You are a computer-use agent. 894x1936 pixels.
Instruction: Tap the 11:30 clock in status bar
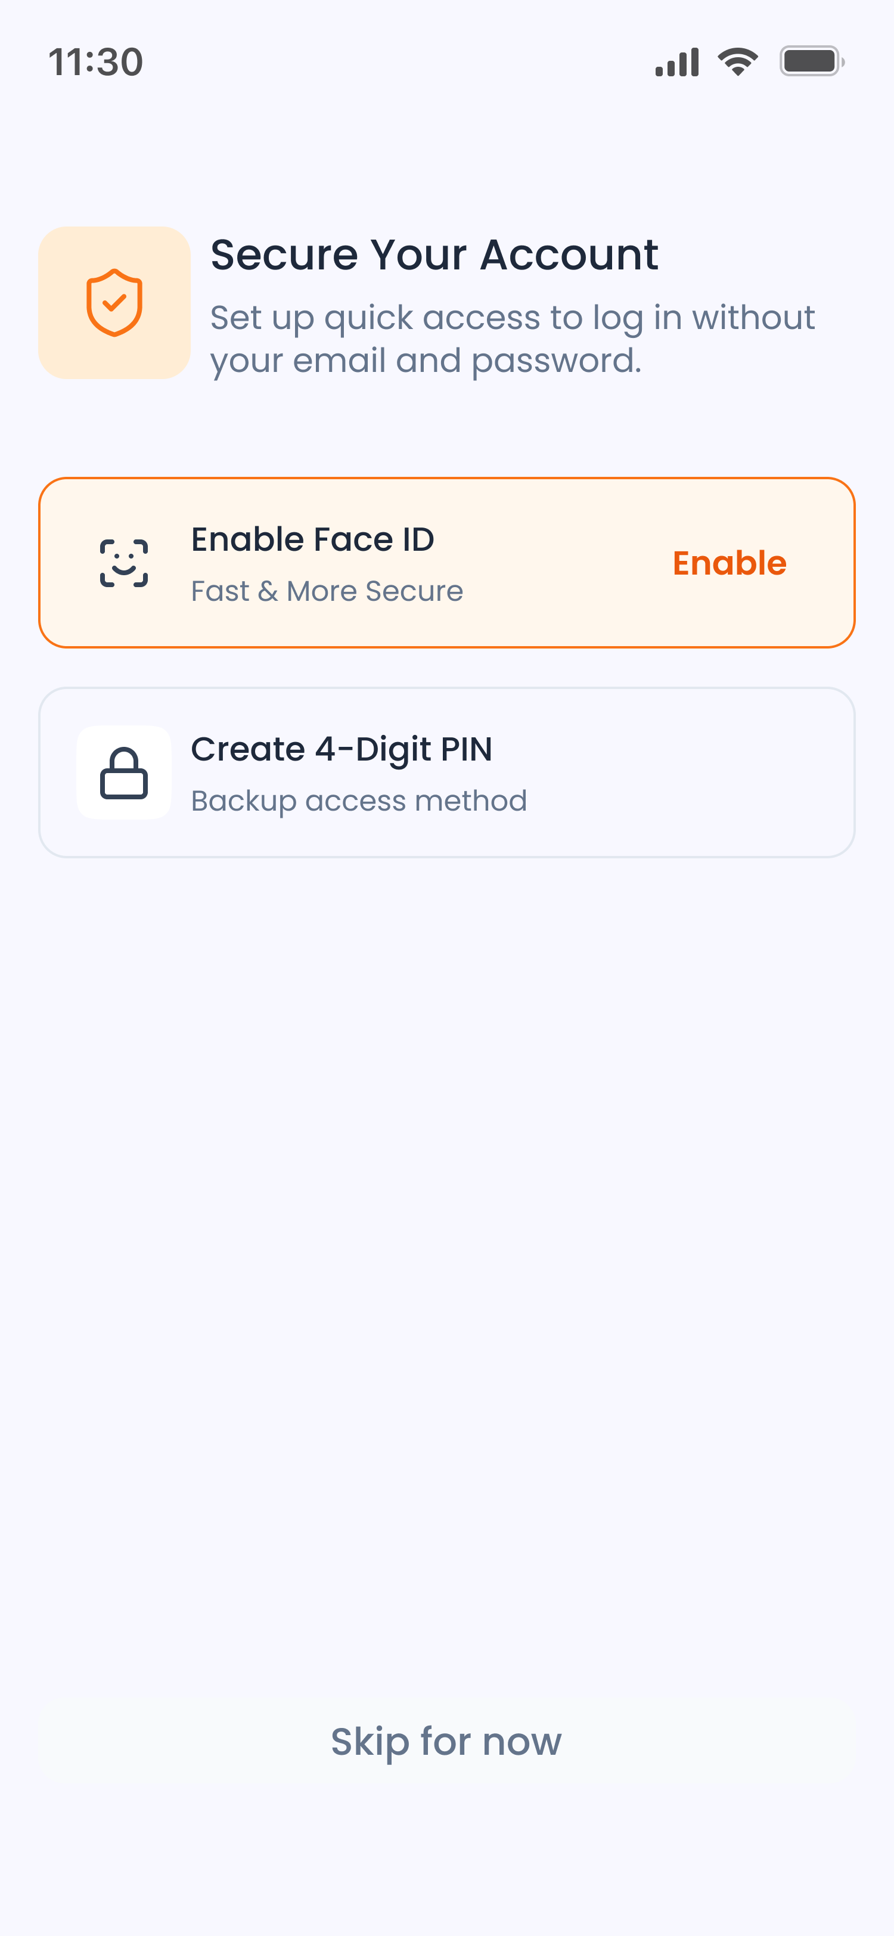(95, 61)
